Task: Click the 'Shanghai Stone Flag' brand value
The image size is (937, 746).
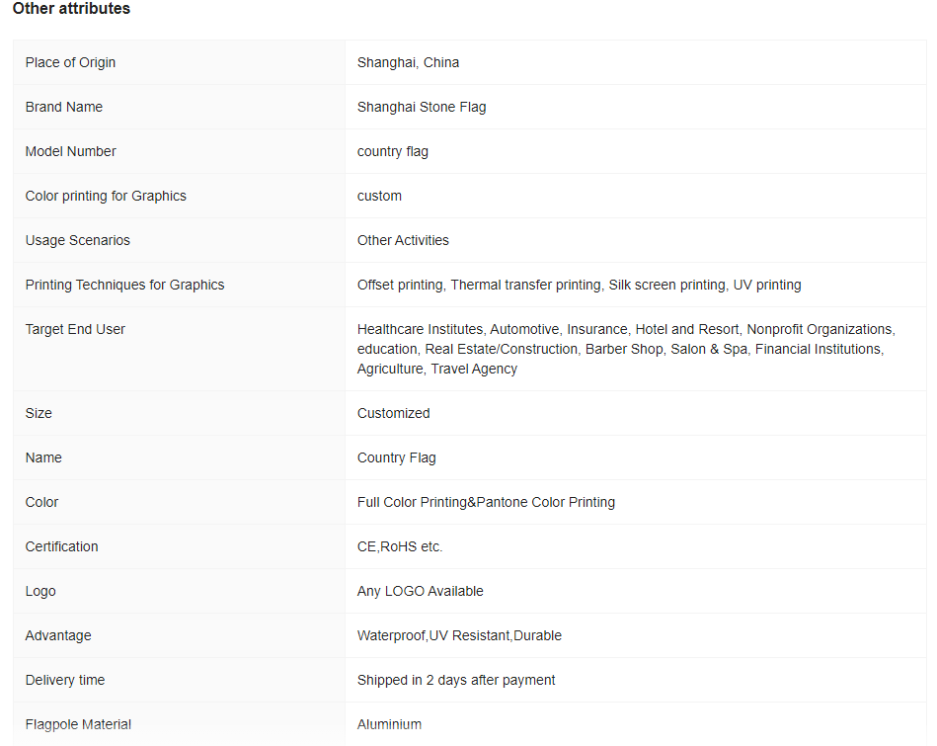Action: tap(422, 107)
